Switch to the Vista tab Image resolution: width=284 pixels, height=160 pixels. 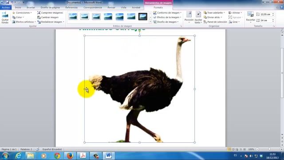[x=123, y=8]
